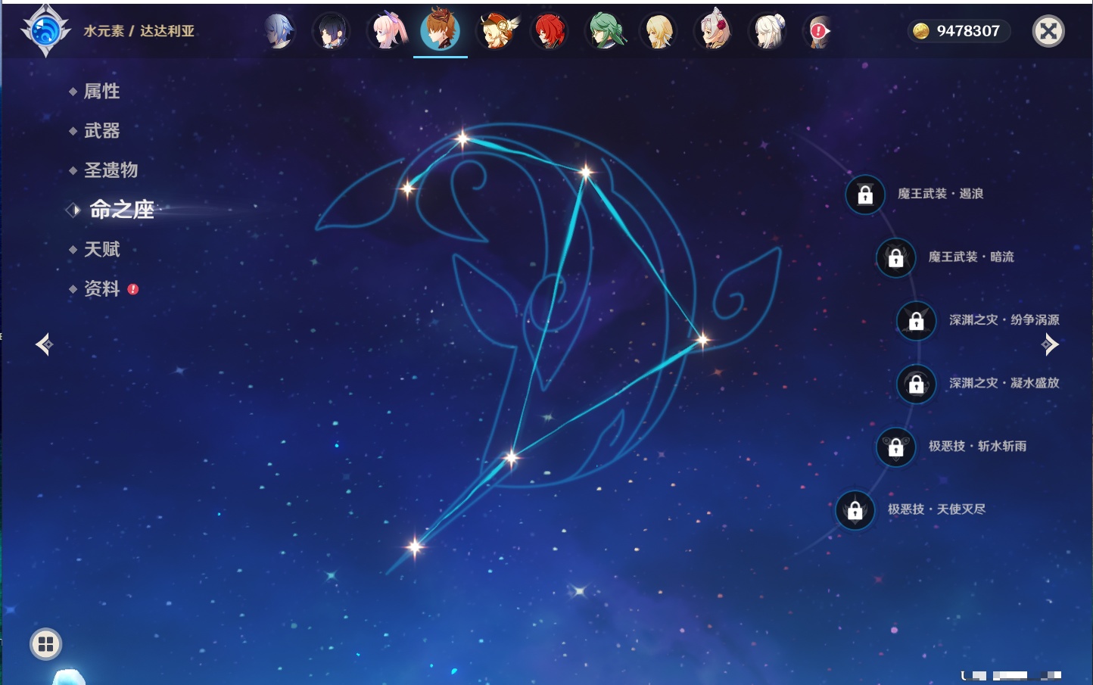Open the four-square grid menu button
This screenshot has height=685, width=1093.
coord(45,644)
